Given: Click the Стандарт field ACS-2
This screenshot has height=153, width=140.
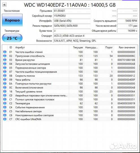Looking at the screenshot, I should [96, 36].
